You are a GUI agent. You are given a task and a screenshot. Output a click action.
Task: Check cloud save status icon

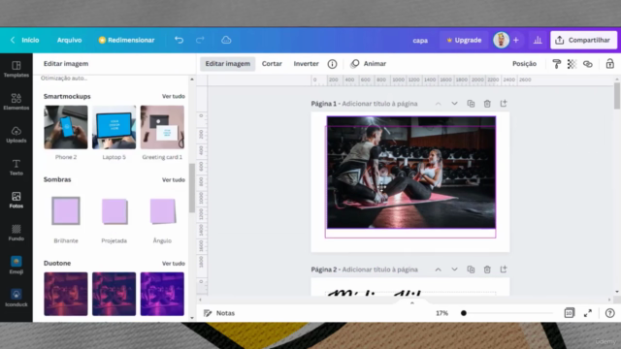tap(226, 40)
